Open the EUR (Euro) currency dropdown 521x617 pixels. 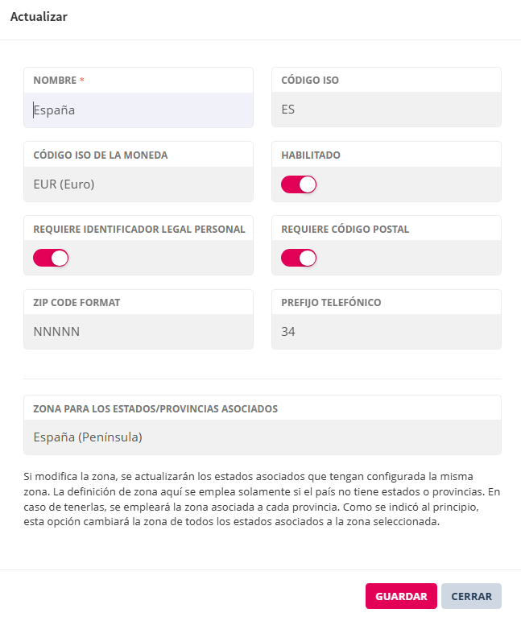(x=138, y=184)
